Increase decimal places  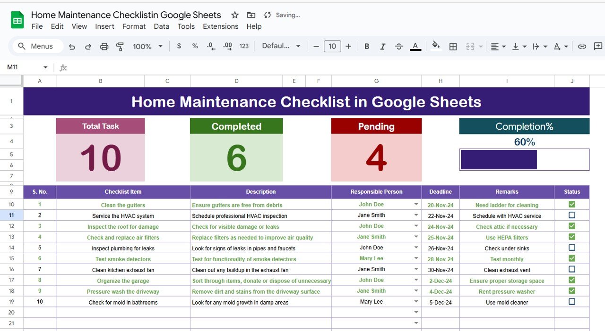tap(227, 46)
